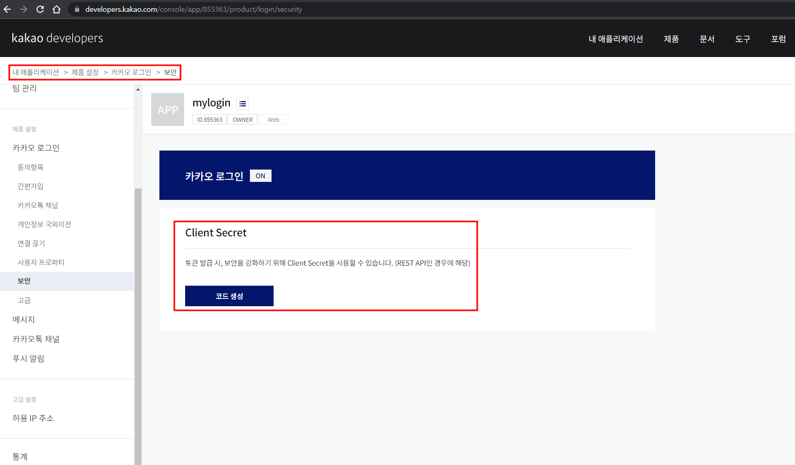Open top-level 카카오톡 채널 sidebar item

coord(36,339)
